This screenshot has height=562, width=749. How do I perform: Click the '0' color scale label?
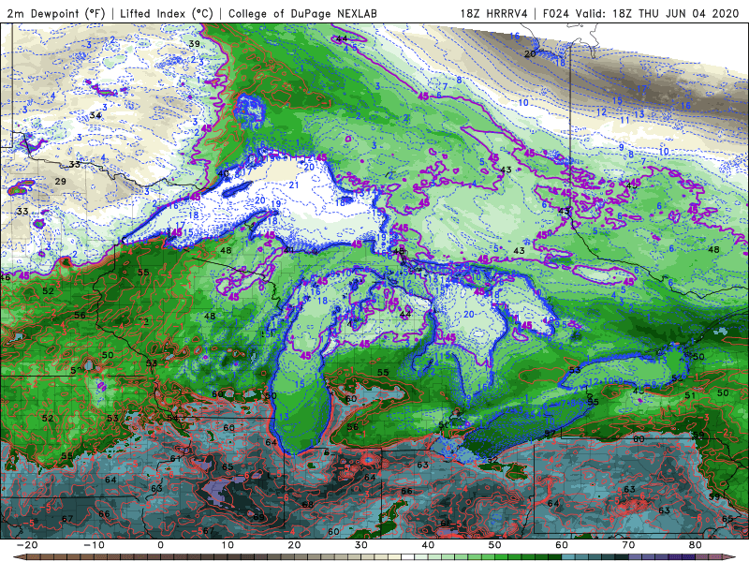click(x=160, y=545)
